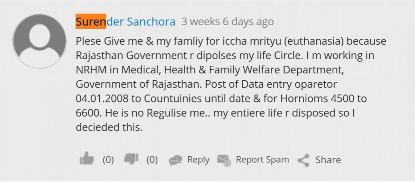The width and height of the screenshot is (415, 182).
Task: Click the "3 weeks 6 days ago" timestamp
Action: [x=227, y=22]
